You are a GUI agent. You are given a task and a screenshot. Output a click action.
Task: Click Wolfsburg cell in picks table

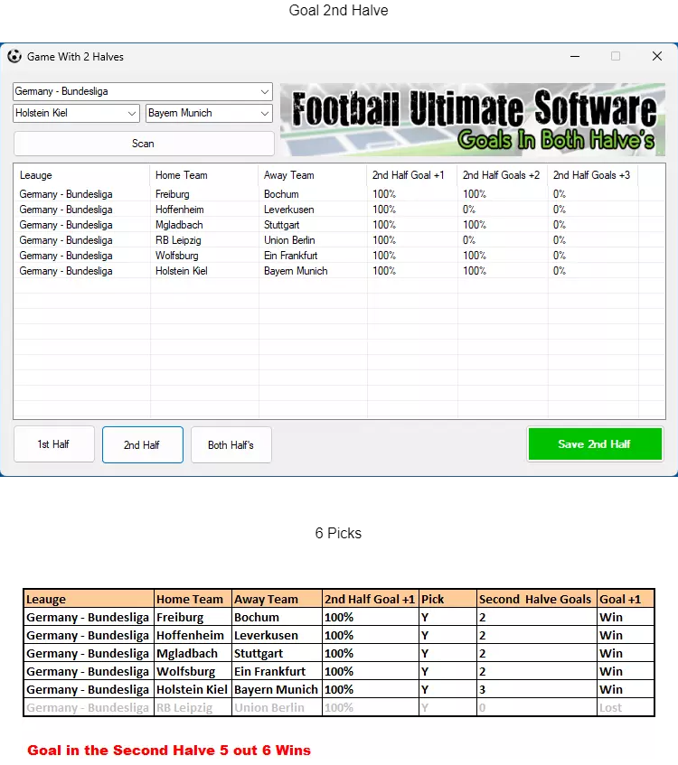point(193,671)
